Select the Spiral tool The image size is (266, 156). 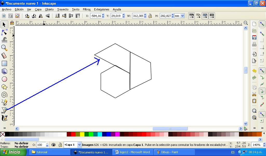(4, 95)
